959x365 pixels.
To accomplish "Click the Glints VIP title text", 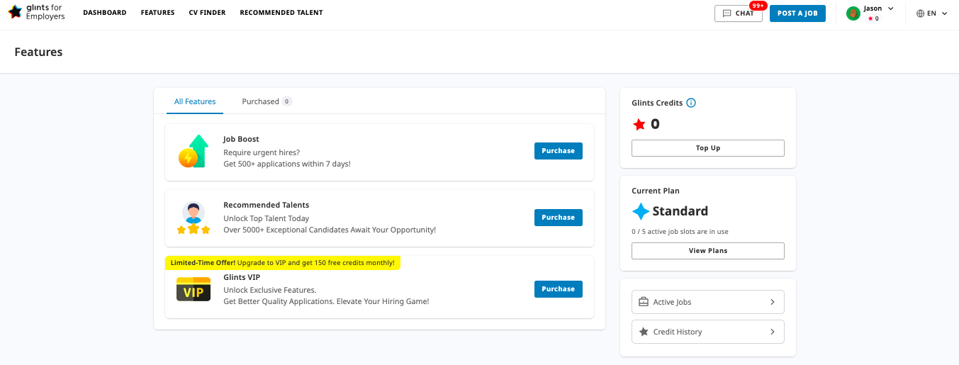I will click(242, 277).
